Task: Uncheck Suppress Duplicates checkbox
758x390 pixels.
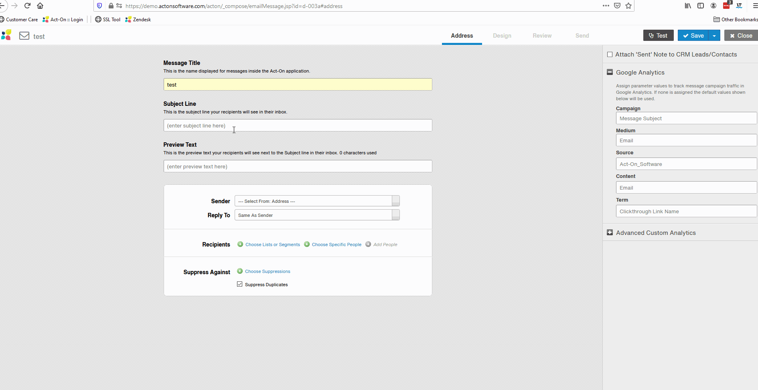Action: point(240,284)
